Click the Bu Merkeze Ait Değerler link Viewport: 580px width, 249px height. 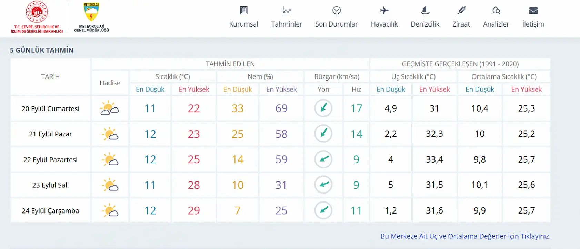[x=466, y=236]
